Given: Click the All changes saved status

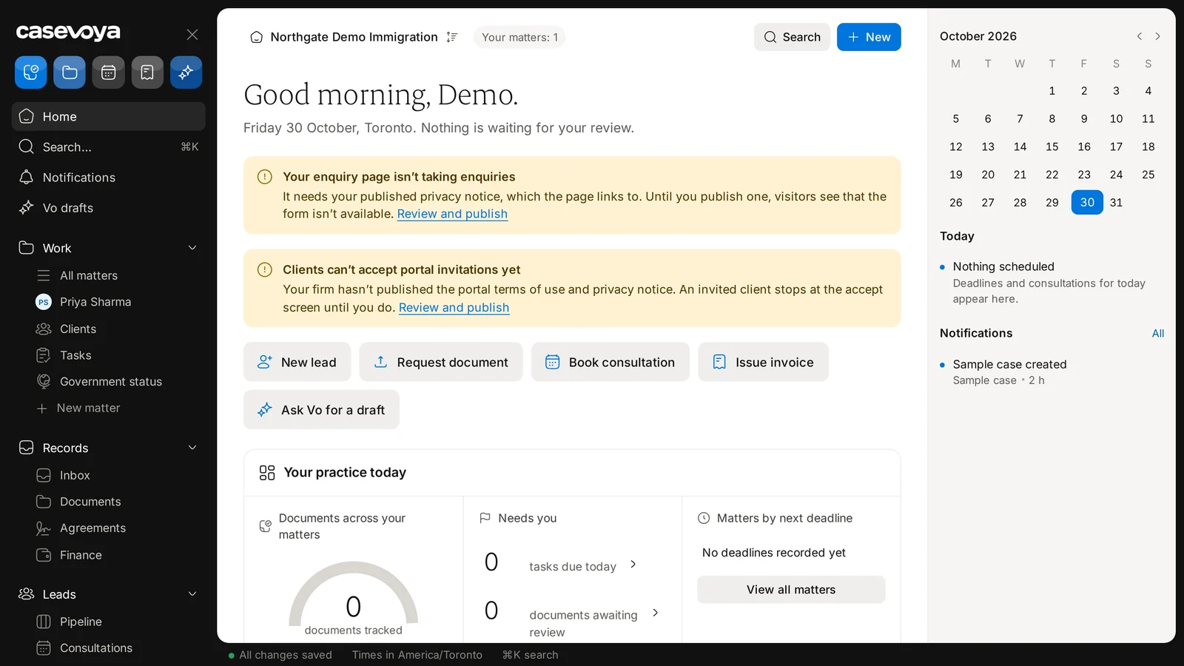Looking at the screenshot, I should click(280, 655).
